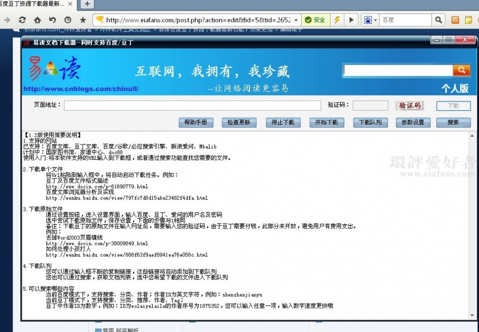479x332 pixels.
Task: Click the 开始下载 button
Action: pyautogui.click(x=327, y=122)
